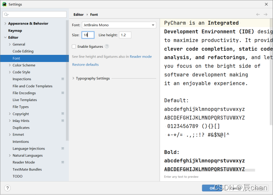This screenshot has width=273, height=195.
Task: Click the help icon next to Enable ligatures
Action: click(x=107, y=46)
